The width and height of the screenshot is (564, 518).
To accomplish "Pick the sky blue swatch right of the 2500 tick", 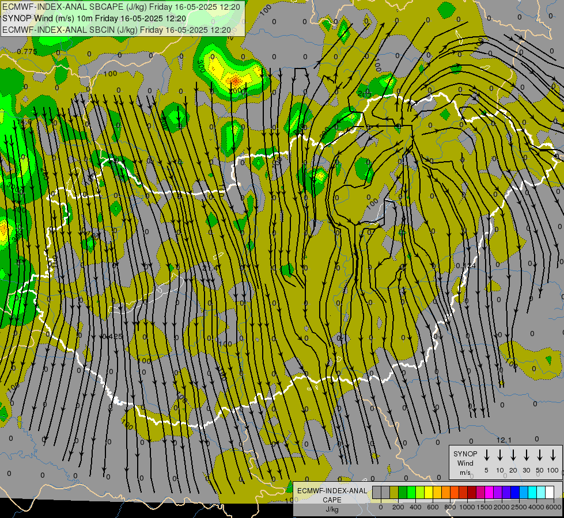I will [x=523, y=493].
